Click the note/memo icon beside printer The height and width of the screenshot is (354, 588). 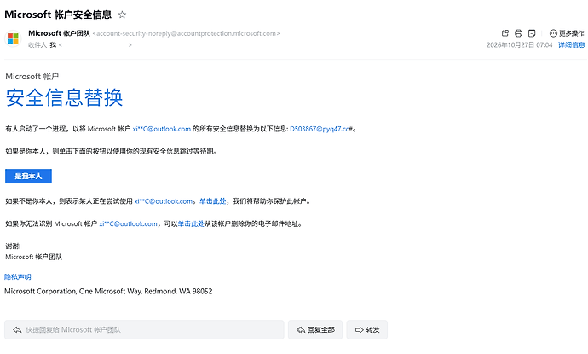[x=532, y=33]
